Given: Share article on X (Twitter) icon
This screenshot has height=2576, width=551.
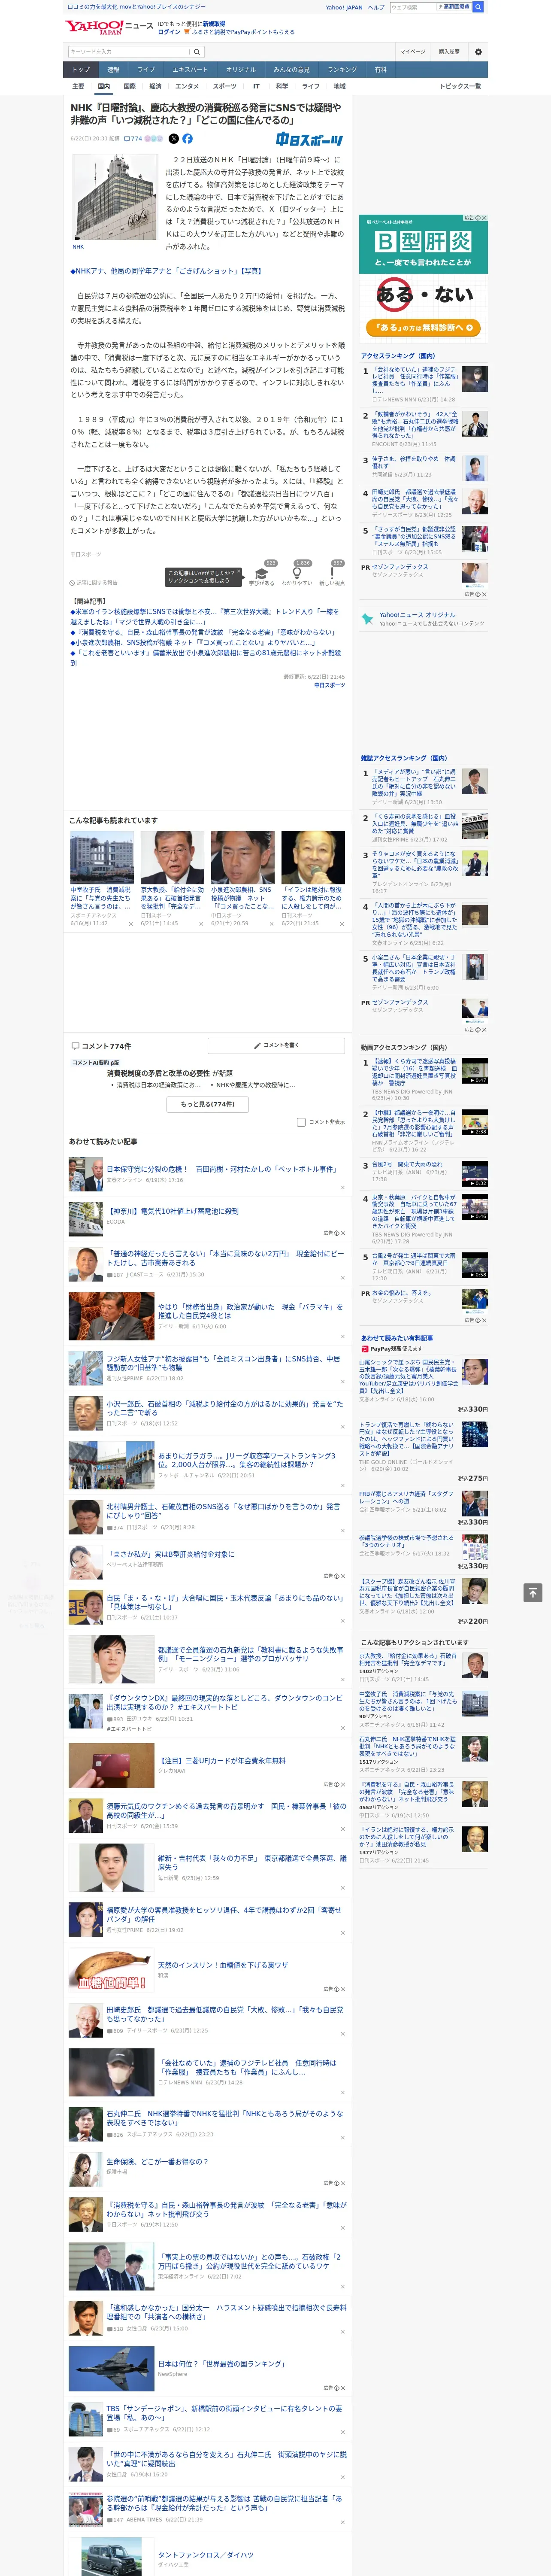Looking at the screenshot, I should (174, 139).
